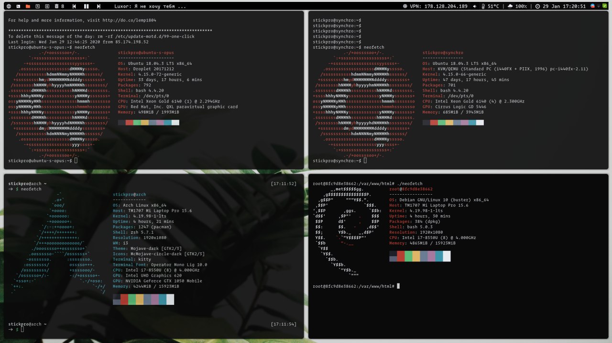Click the Kernel 4.15.0-66-generic line
This screenshot has height=343, width=612.
pos(454,74)
